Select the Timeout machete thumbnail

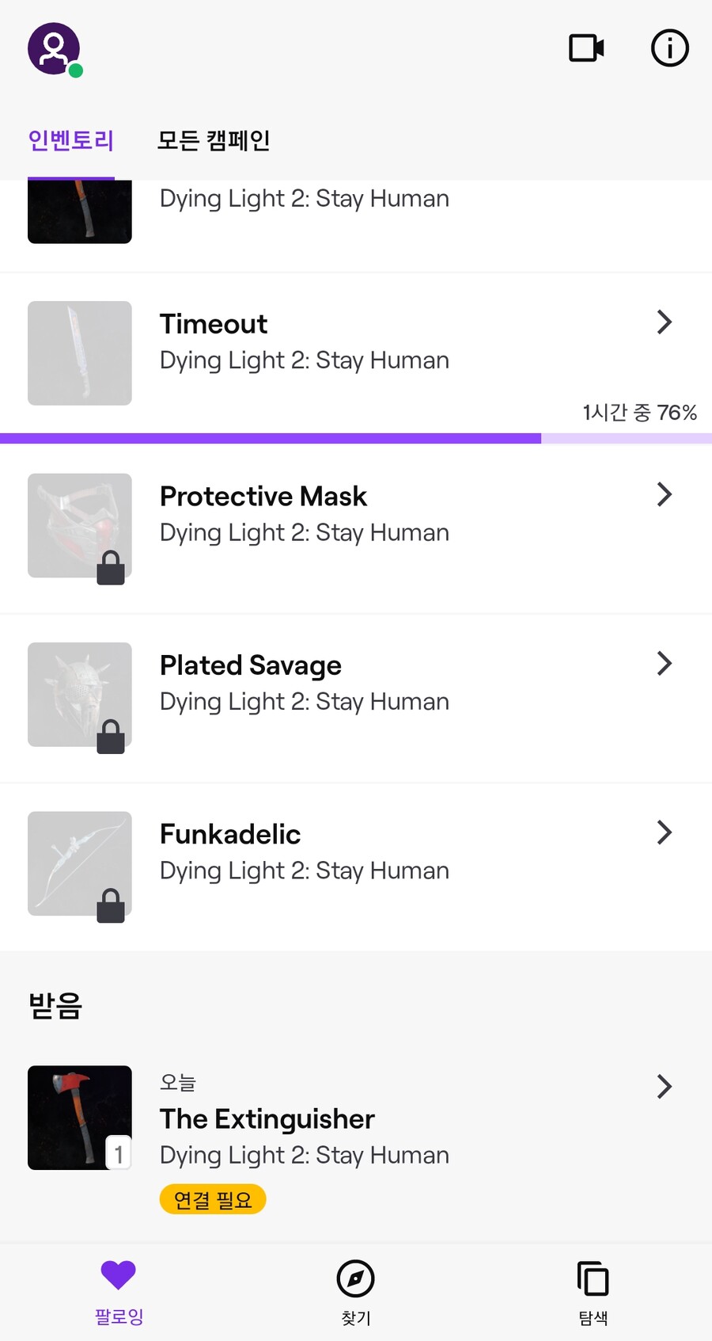pyautogui.click(x=80, y=353)
